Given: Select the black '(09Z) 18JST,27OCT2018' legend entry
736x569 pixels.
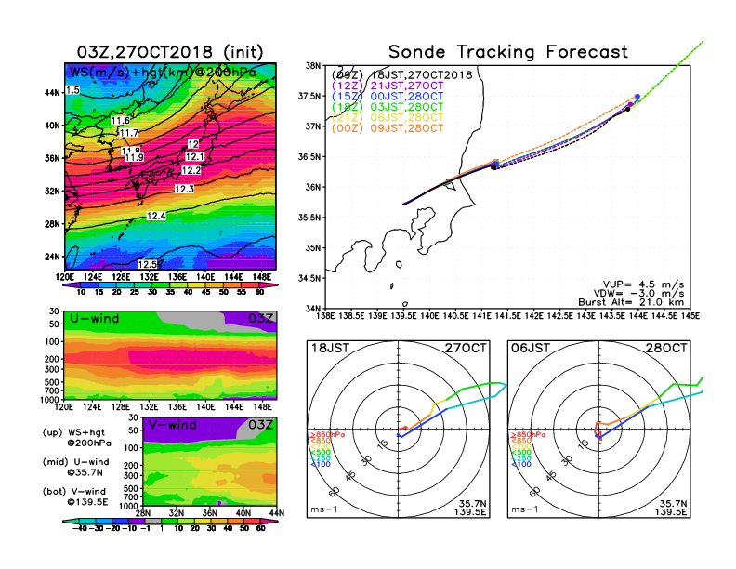Looking at the screenshot, I should click(x=401, y=75).
